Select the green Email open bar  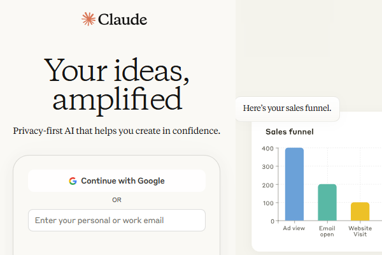click(x=327, y=202)
